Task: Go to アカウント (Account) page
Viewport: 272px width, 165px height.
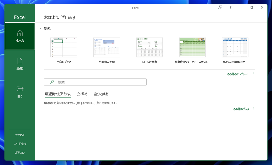Action: tap(20, 135)
